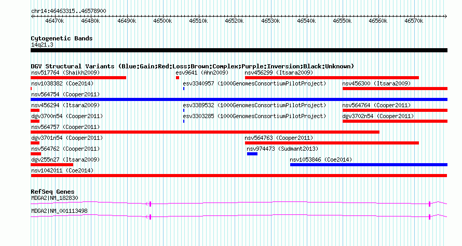Click nsv564754 (Cooper2011) label
Image resolution: width=462 pixels, height=246 pixels.
(65, 94)
